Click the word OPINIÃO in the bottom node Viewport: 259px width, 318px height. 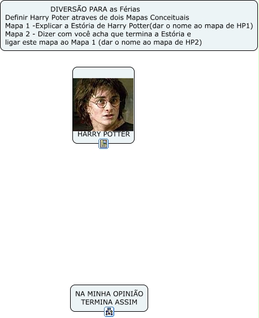pyautogui.click(x=128, y=294)
